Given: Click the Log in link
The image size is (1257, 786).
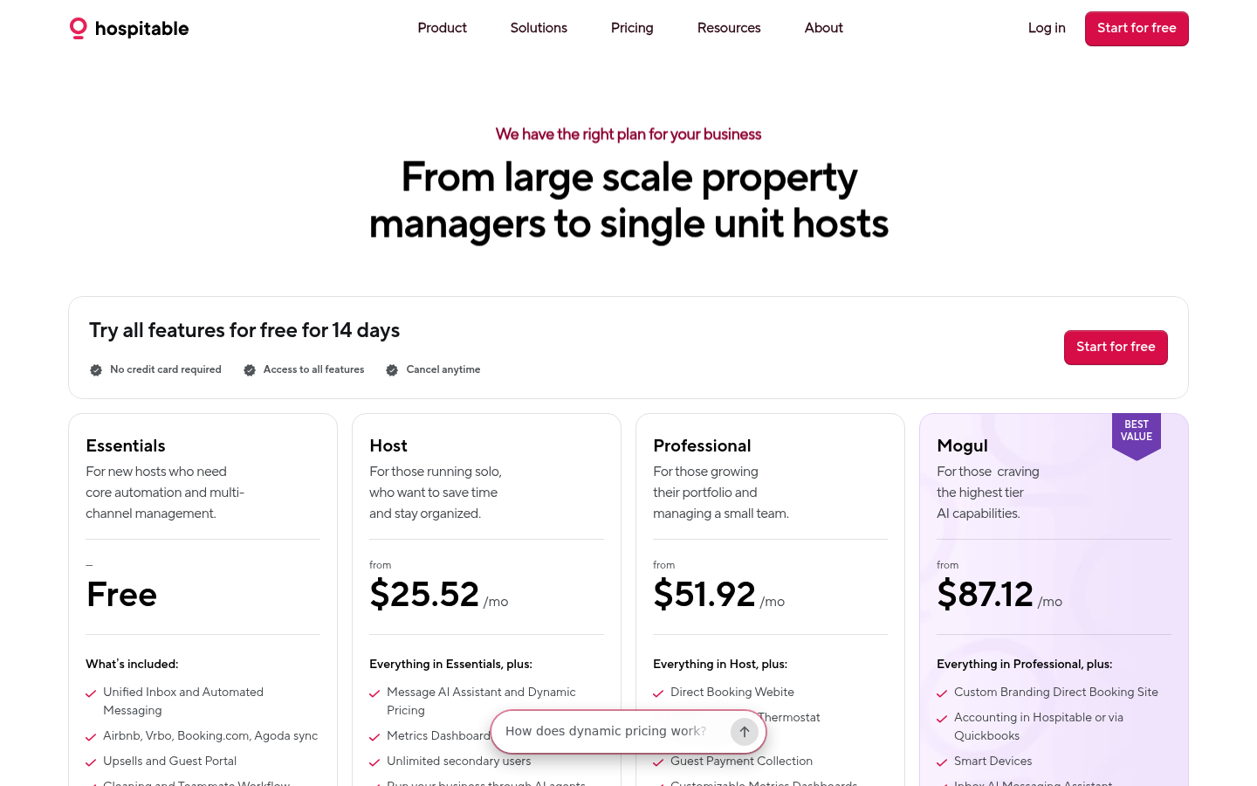Looking at the screenshot, I should 1047,28.
